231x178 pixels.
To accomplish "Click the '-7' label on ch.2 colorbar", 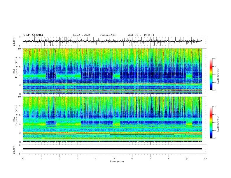I will click(215, 138).
